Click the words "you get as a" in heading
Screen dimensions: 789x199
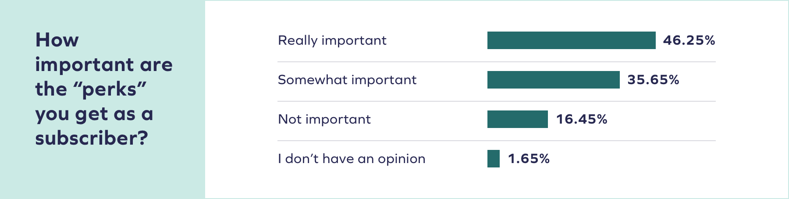(94, 114)
